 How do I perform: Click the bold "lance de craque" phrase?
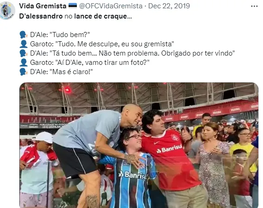[x=100, y=16]
